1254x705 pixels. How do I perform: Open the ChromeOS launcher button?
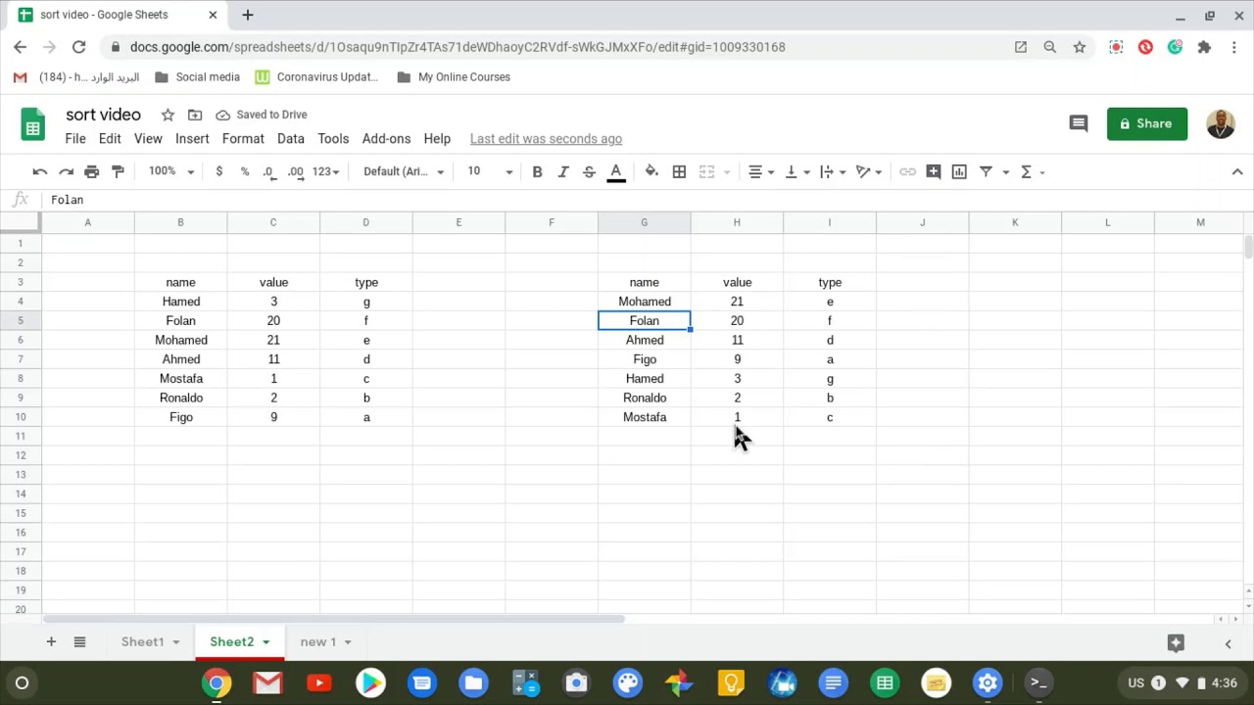(22, 682)
